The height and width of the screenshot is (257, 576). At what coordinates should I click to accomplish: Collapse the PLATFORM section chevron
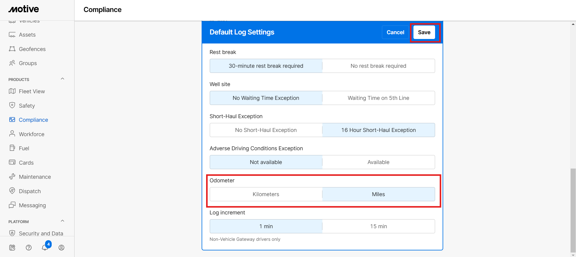(x=62, y=221)
